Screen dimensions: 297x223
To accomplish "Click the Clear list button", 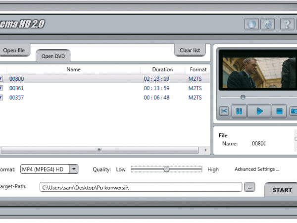I will [x=190, y=51].
